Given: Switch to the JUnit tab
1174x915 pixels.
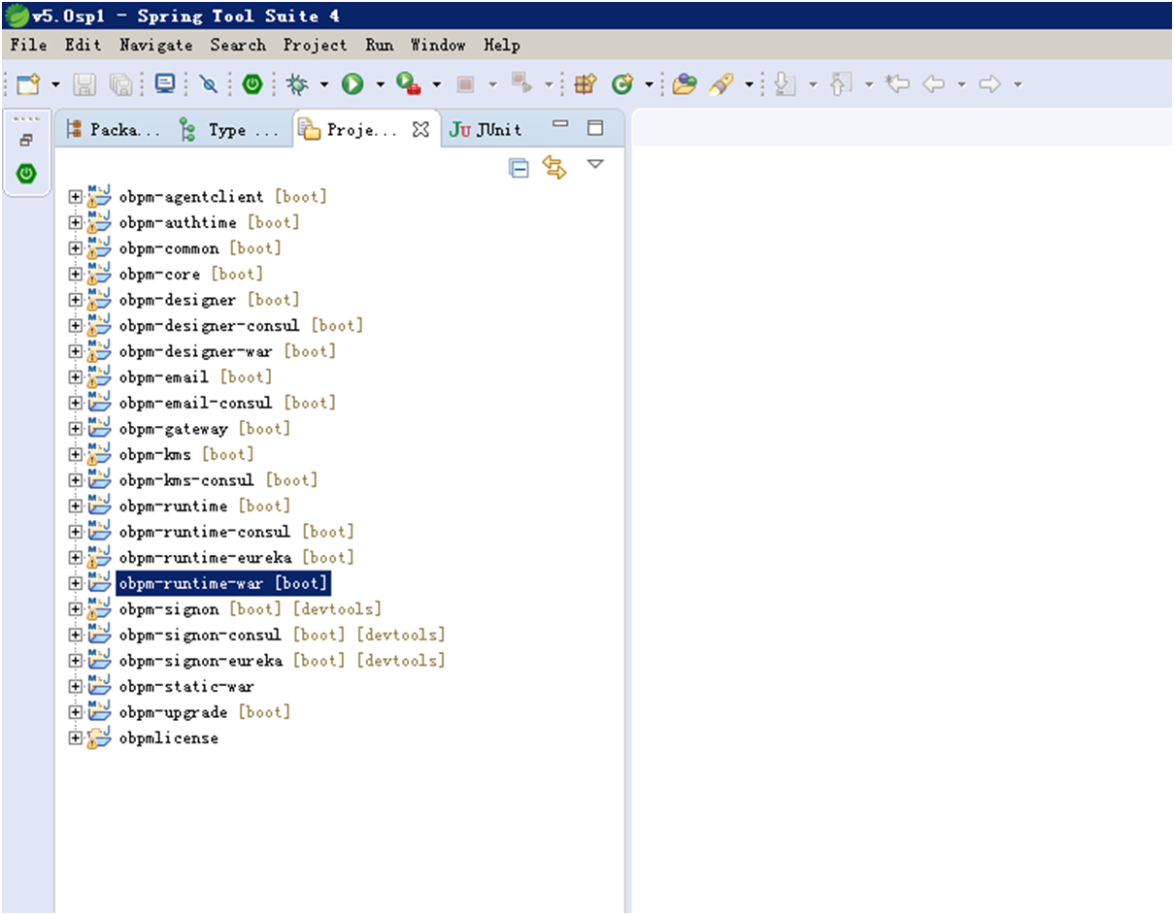Looking at the screenshot, I should pos(486,129).
